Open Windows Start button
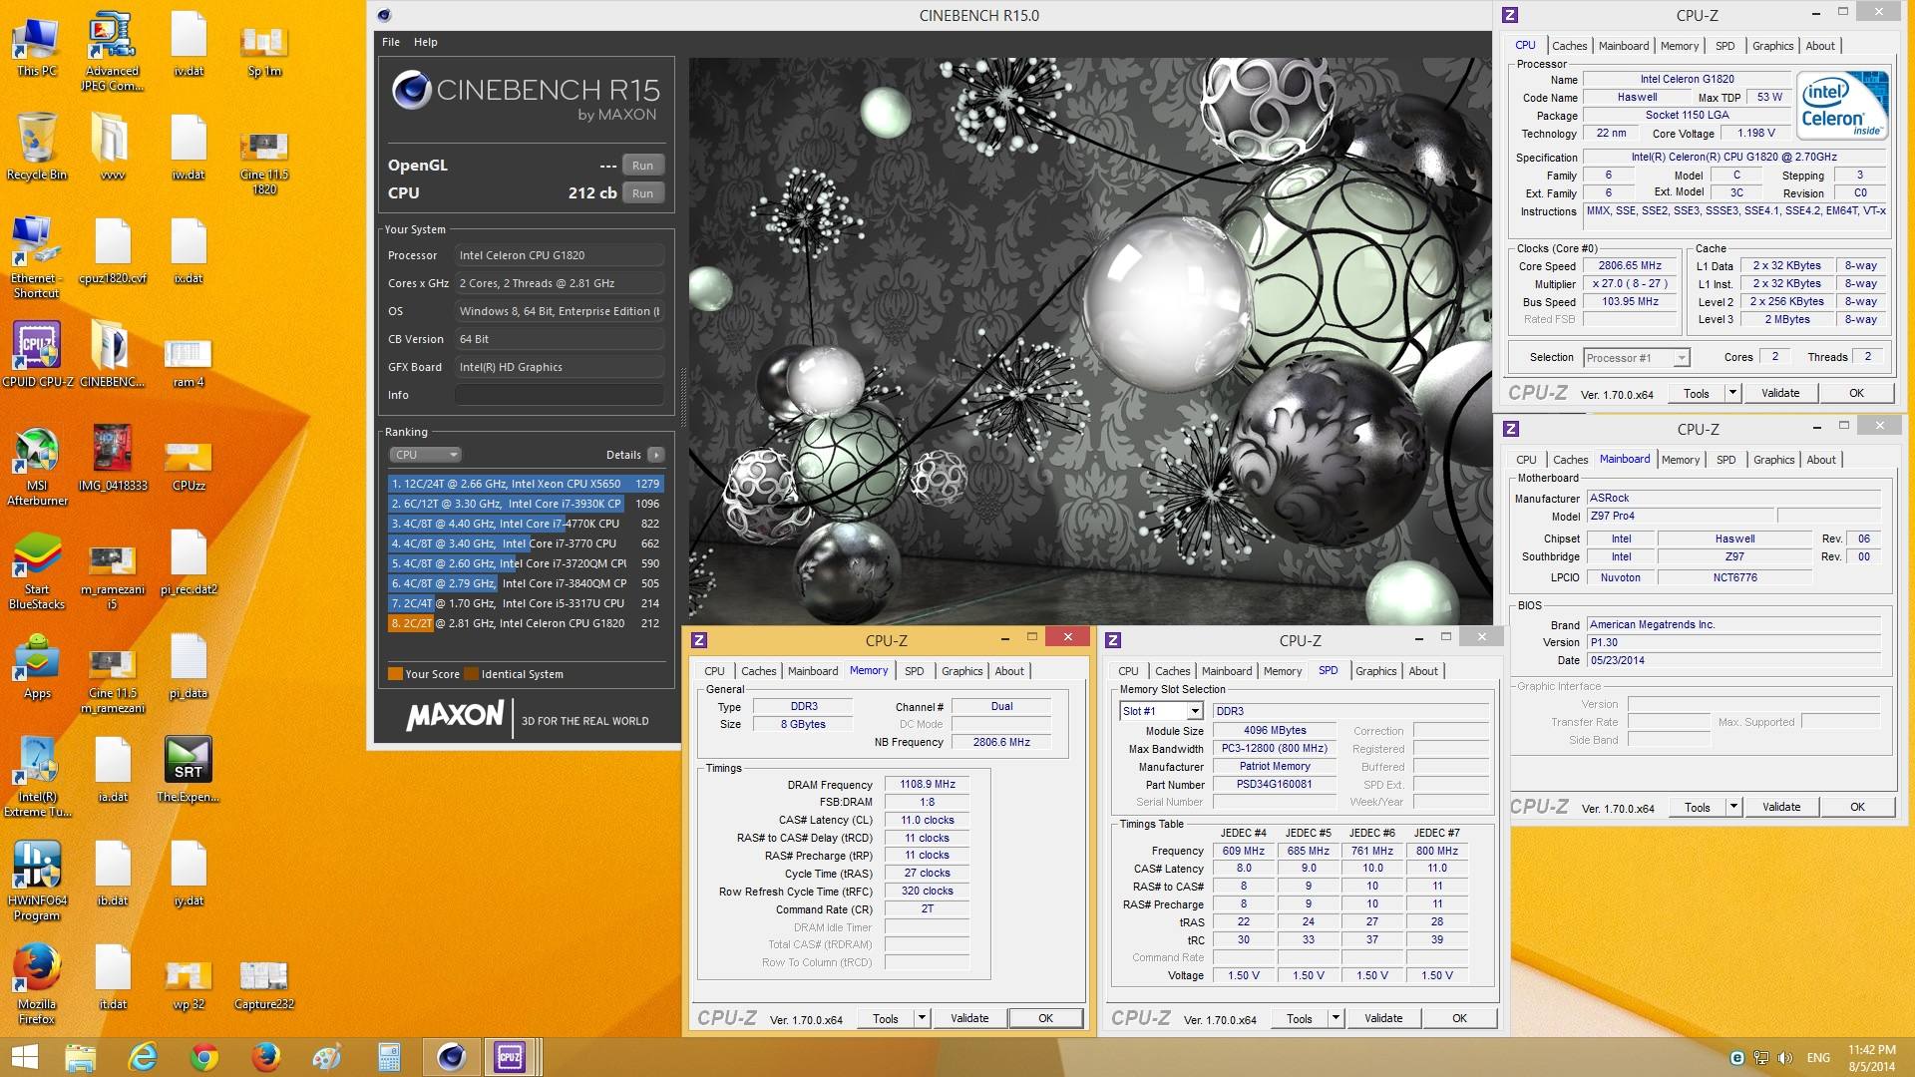 click(24, 1057)
